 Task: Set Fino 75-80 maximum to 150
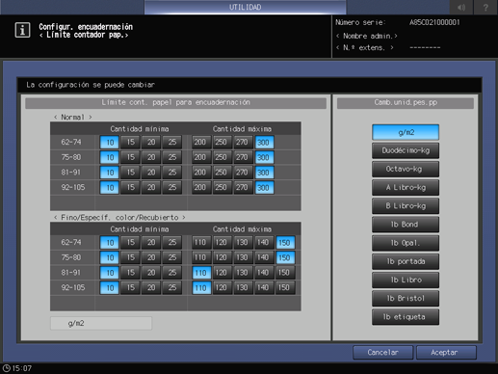pyautogui.click(x=285, y=257)
